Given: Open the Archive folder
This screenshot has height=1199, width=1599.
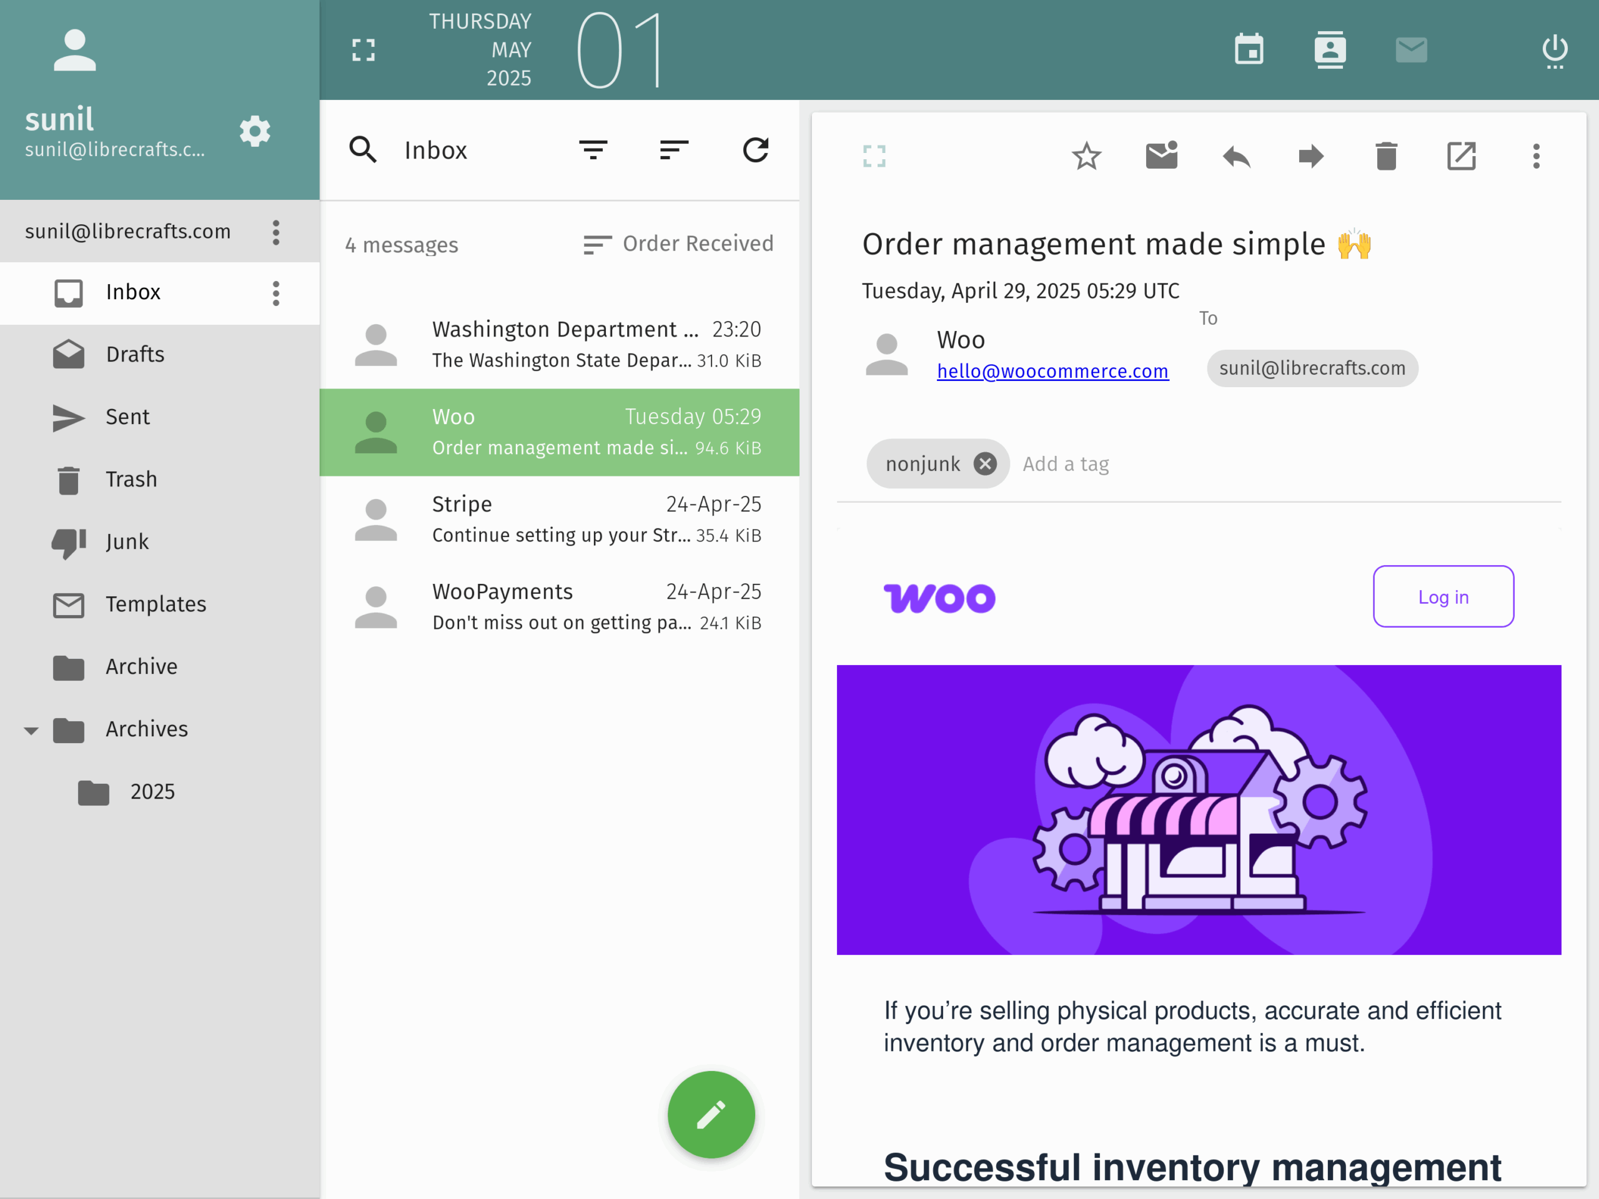Looking at the screenshot, I should tap(160, 667).
